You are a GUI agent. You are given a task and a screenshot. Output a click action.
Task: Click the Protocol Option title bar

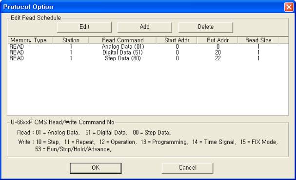click(x=141, y=7)
